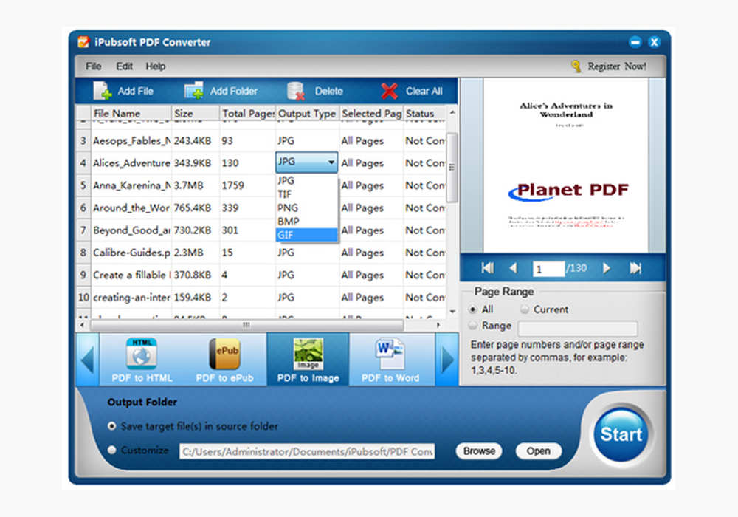The height and width of the screenshot is (517, 738).
Task: Click the PDF preview thumbnail
Action: point(566,165)
